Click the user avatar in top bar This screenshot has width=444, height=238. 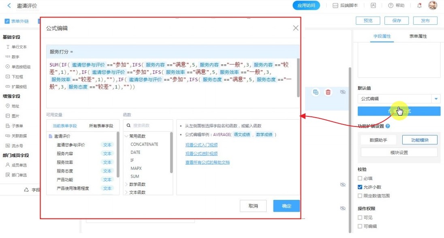pos(433,6)
